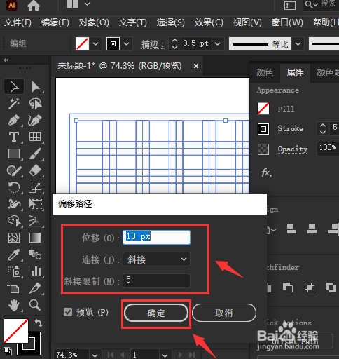Select the Blend tool
The height and width of the screenshot is (359, 339).
(35, 255)
